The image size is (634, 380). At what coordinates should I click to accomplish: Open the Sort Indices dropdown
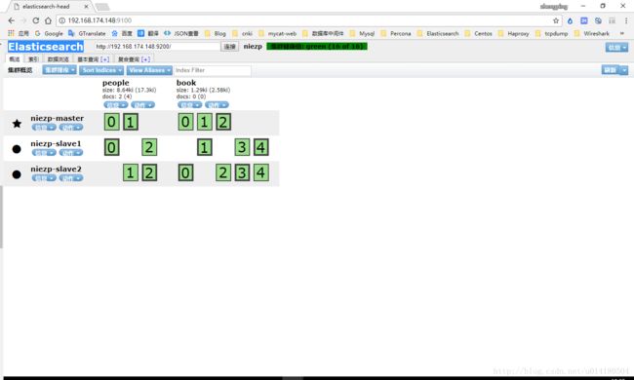101,70
